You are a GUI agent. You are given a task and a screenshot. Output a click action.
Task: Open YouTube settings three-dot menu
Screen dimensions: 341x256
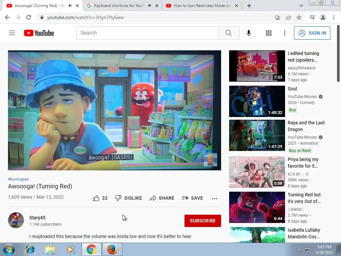pyautogui.click(x=284, y=33)
